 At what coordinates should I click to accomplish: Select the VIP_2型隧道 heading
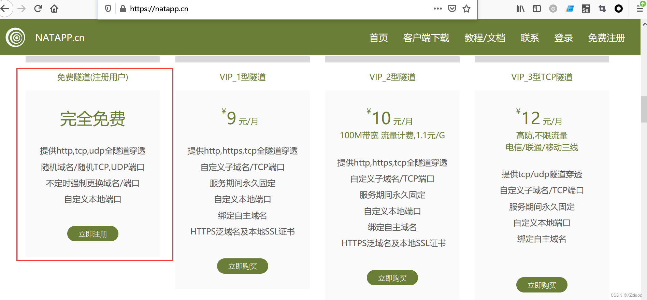tap(392, 77)
